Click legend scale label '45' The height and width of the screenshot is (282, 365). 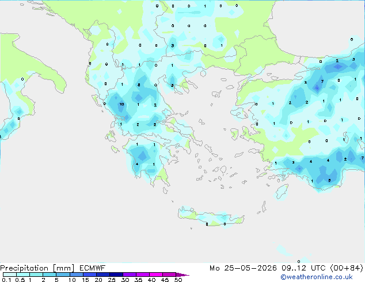[165, 280]
